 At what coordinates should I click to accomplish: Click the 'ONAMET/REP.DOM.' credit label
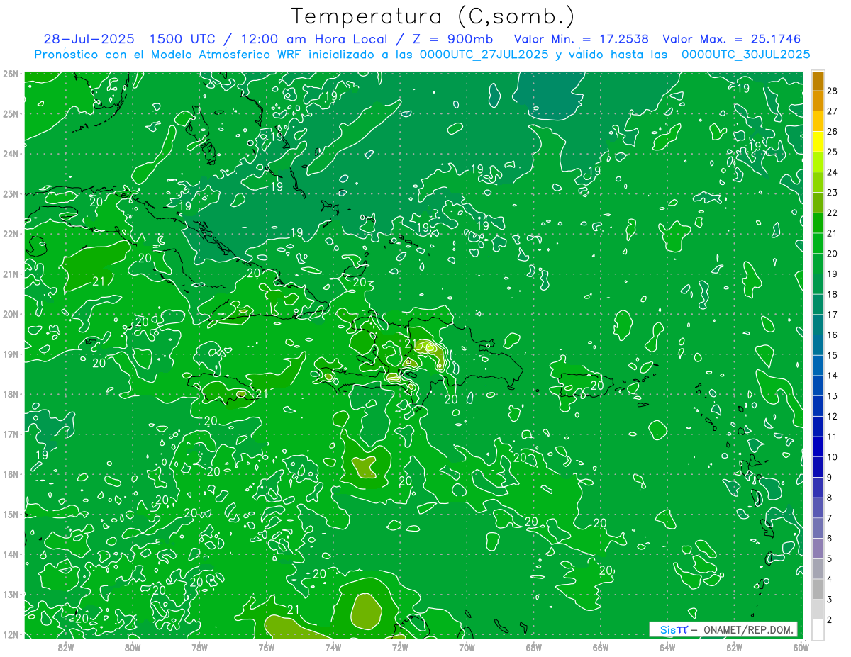[x=747, y=629]
